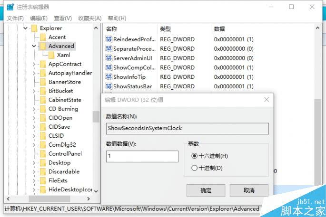This screenshot has width=326, height=217.
Task: Click value list scroll-up arrow
Action: [x=318, y=28]
